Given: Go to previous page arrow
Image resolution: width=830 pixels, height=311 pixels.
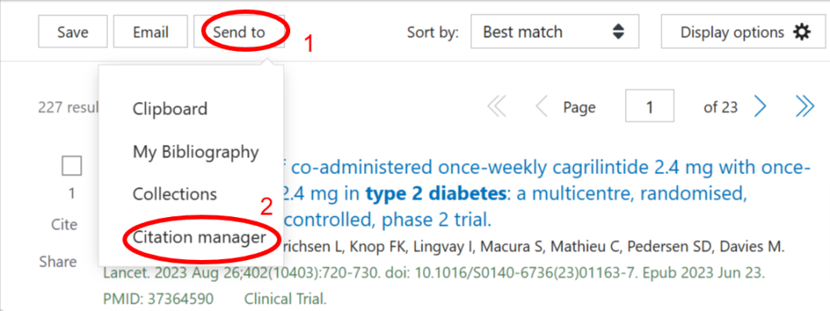Looking at the screenshot, I should 541,108.
